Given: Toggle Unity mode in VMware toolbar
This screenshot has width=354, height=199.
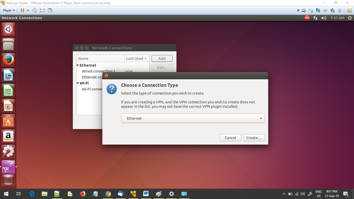Looking at the screenshot, I should 50,10.
